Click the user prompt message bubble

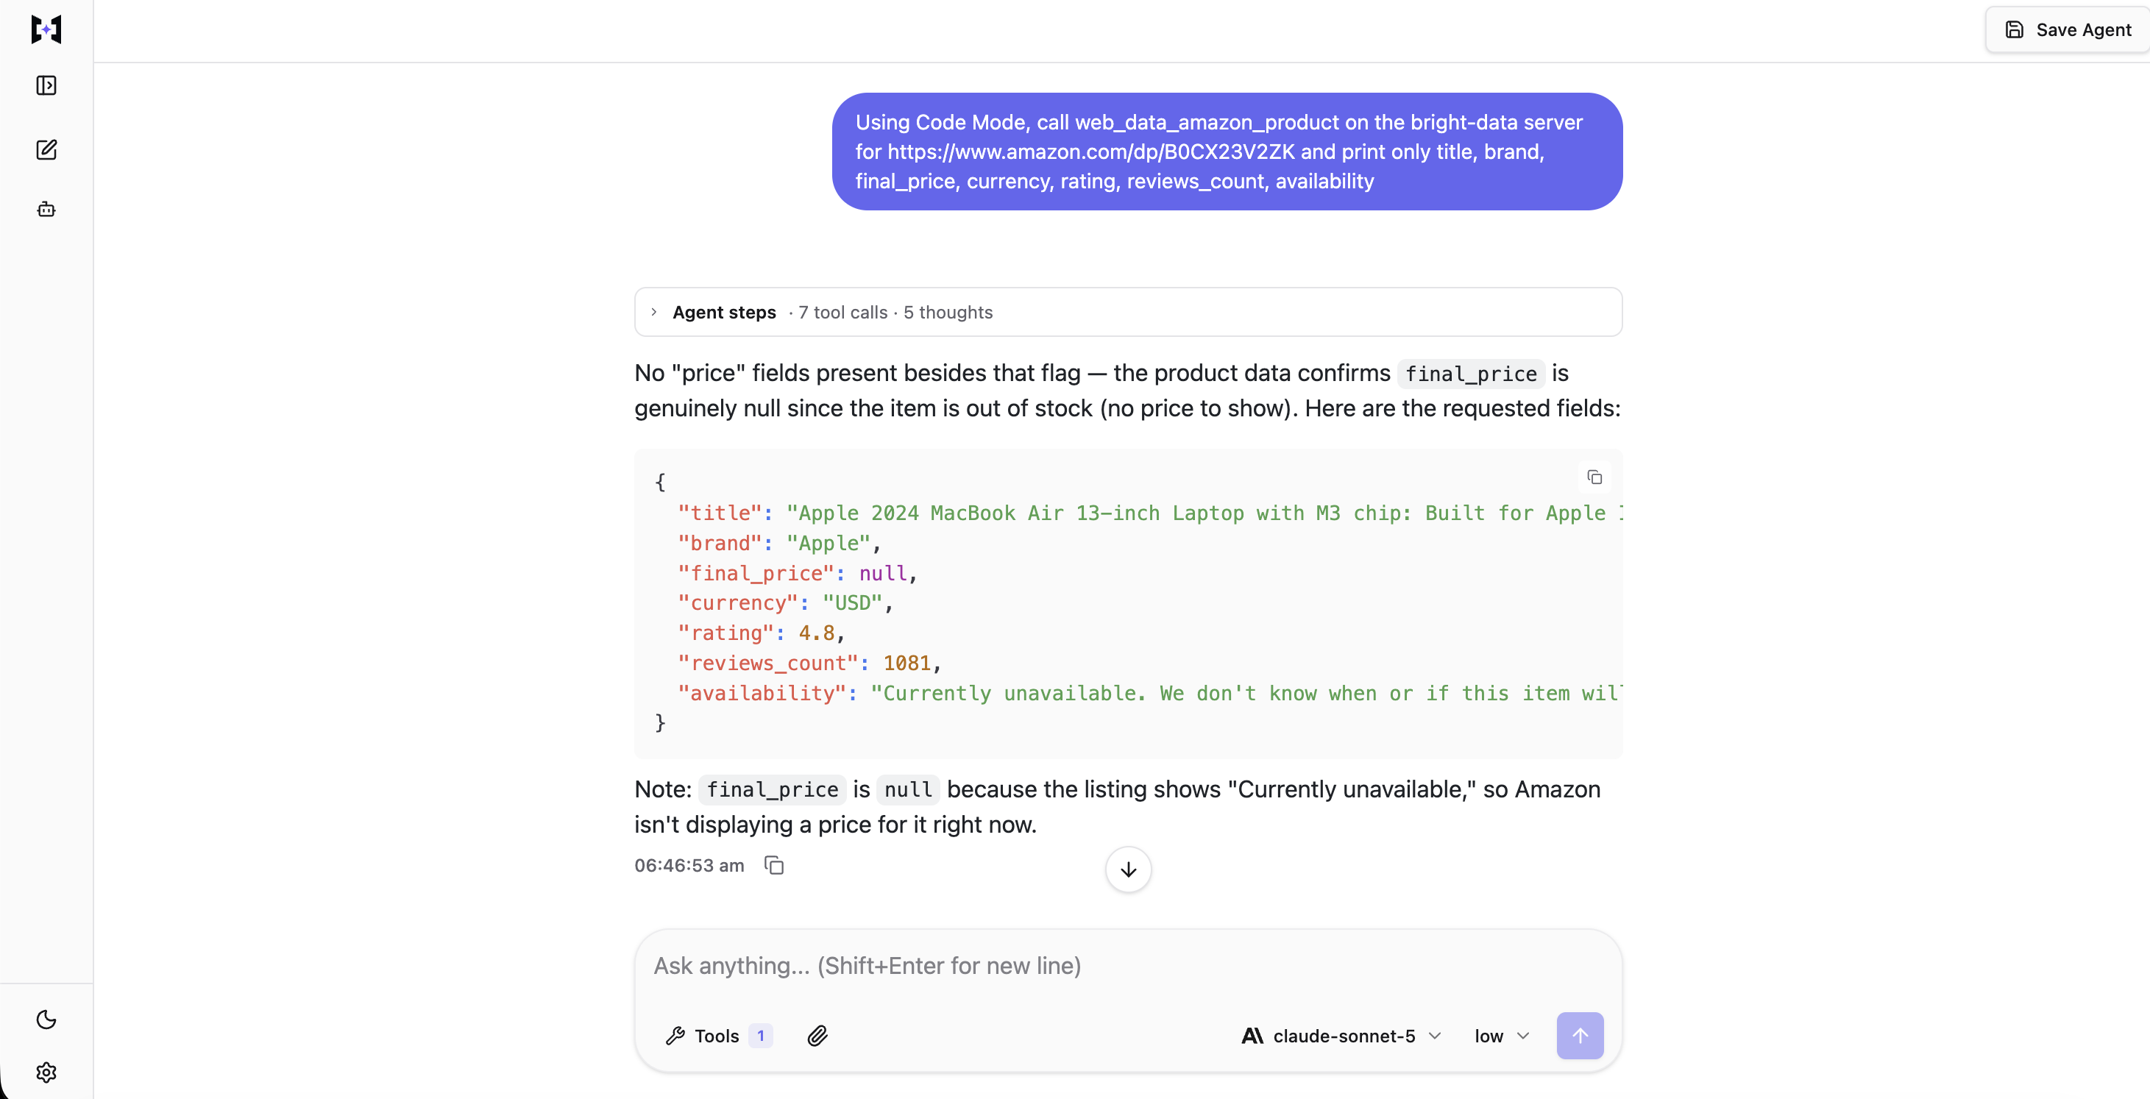1227,151
